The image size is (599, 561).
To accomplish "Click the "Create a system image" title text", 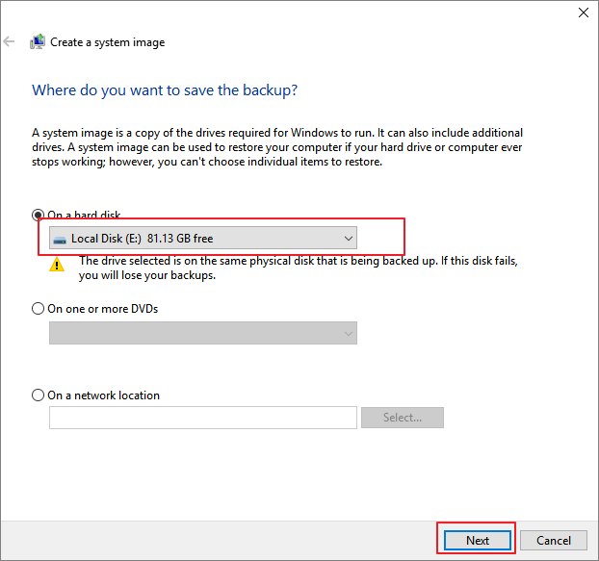I will 107,42.
